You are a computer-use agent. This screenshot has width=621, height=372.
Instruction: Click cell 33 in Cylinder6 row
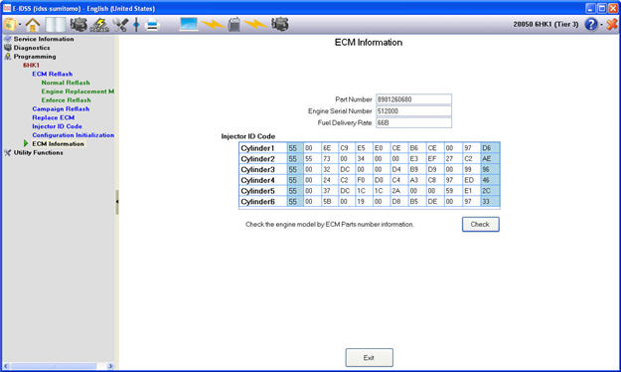[490, 202]
